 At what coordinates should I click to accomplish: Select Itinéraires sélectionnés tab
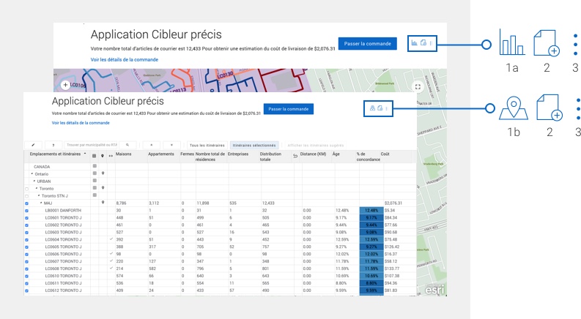[x=254, y=146]
